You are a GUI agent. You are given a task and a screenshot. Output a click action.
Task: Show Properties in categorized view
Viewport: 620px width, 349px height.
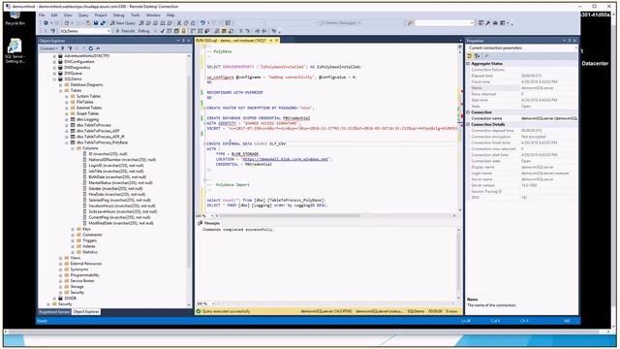(x=470, y=56)
